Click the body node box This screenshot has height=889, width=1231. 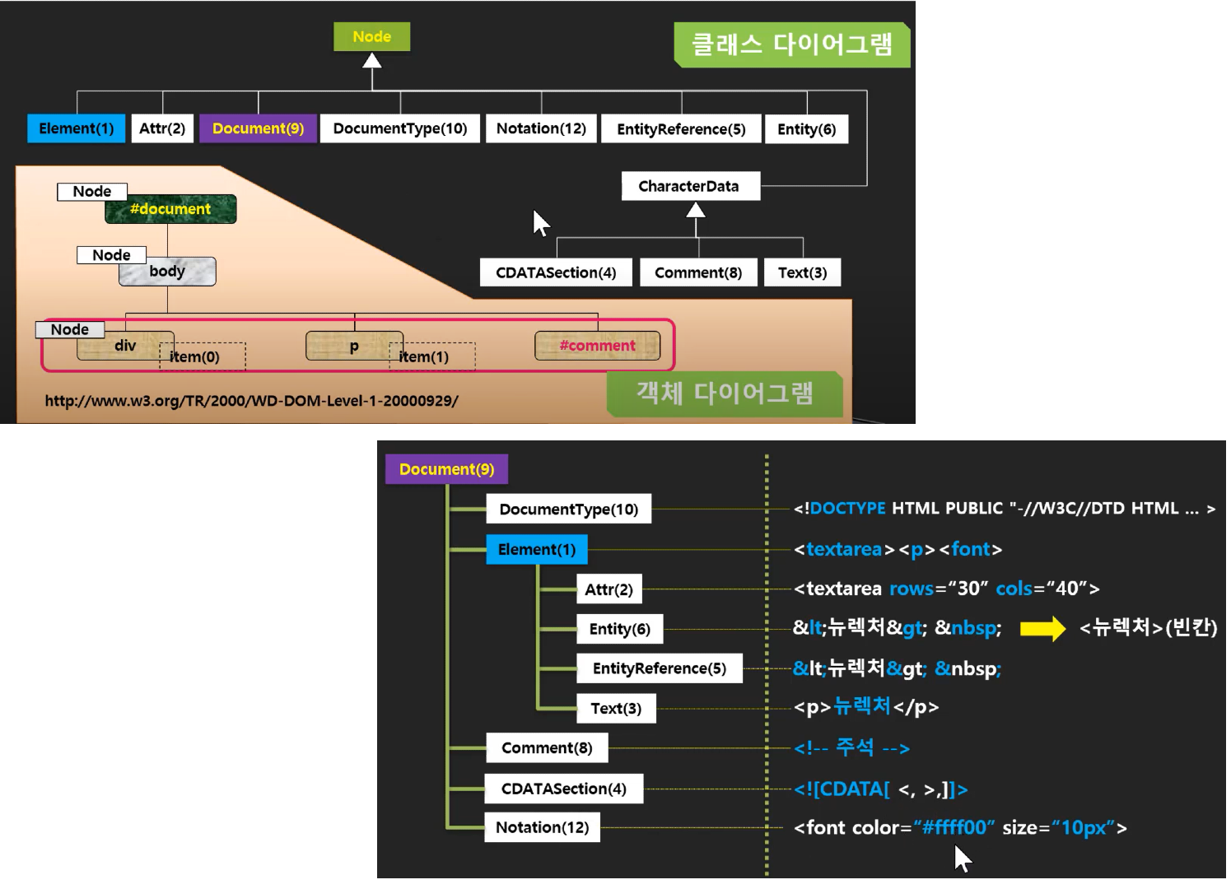point(167,271)
